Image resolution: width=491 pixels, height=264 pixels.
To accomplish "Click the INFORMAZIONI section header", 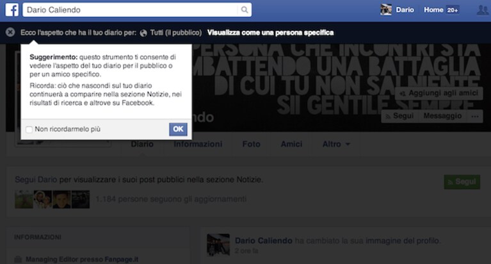I will (x=38, y=237).
